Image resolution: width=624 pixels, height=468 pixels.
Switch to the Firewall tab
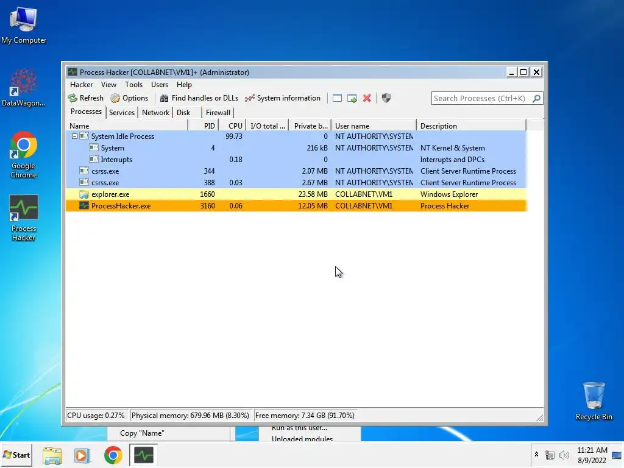[x=218, y=113]
